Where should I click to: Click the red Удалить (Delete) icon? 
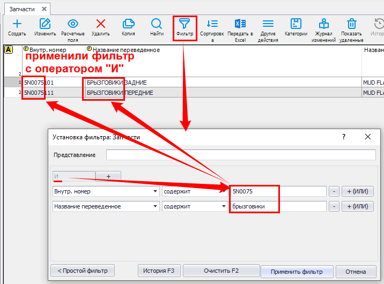point(100,24)
